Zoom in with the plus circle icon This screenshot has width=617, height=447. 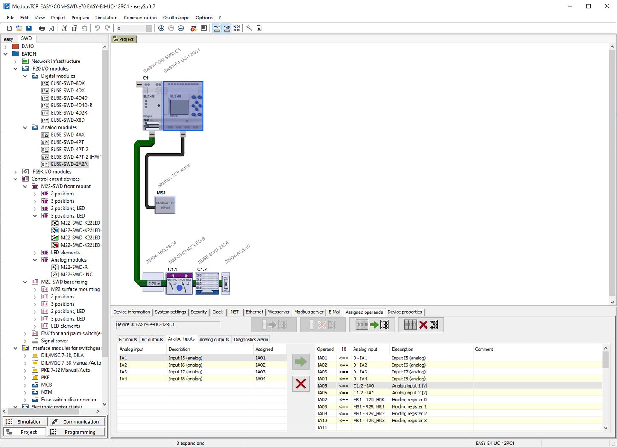161,28
